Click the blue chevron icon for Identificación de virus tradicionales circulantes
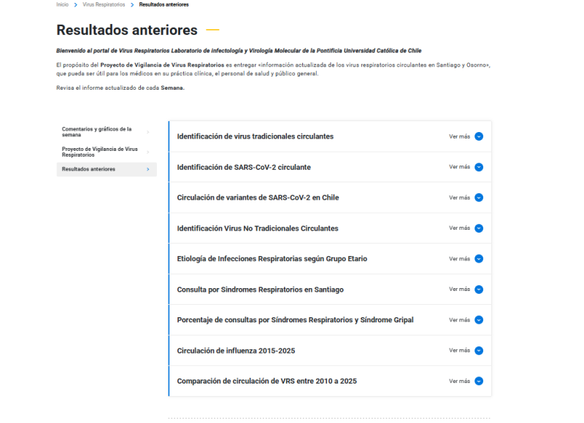 click(479, 136)
